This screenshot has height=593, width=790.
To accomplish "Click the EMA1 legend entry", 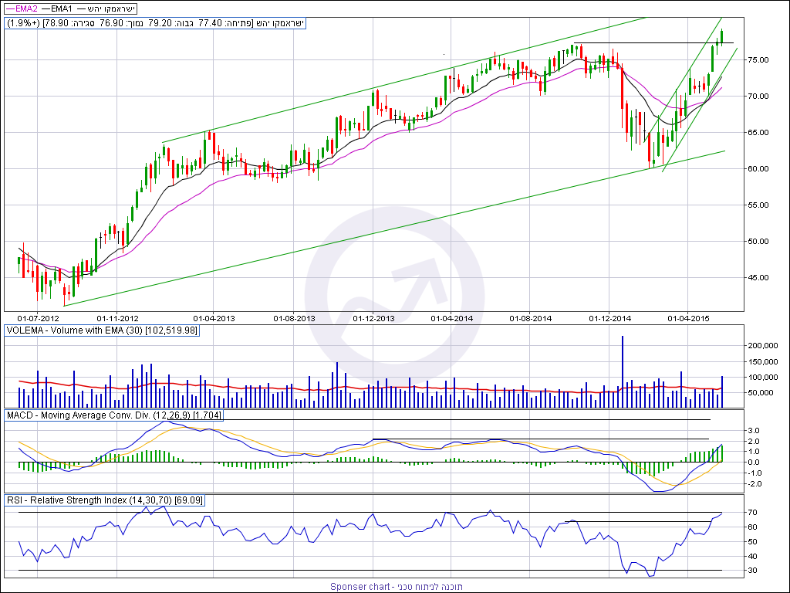I will pyautogui.click(x=57, y=8).
